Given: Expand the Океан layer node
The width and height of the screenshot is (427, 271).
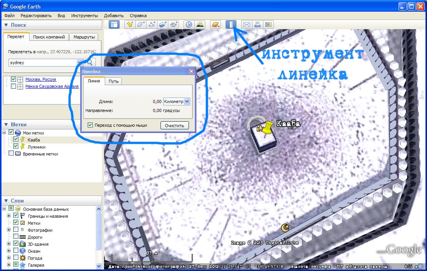Looking at the screenshot, I should tap(9, 251).
